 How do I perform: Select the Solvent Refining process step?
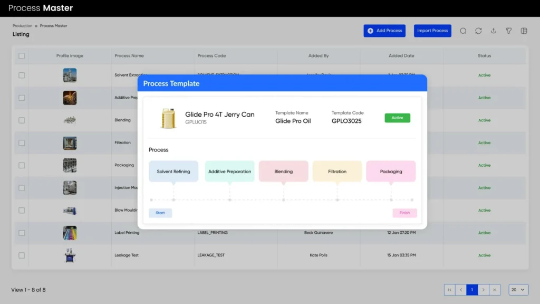173,172
